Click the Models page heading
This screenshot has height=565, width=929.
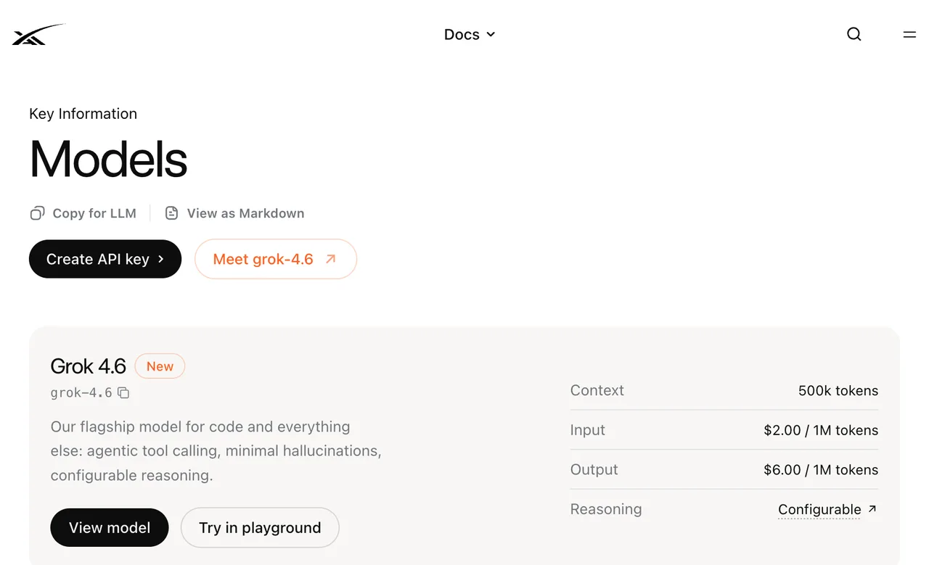[108, 159]
